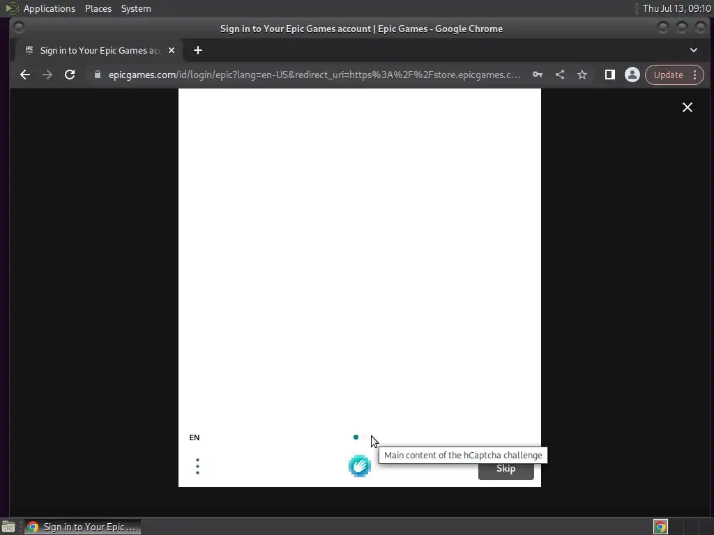Open the Applications menu
This screenshot has height=535, width=714.
[x=50, y=8]
